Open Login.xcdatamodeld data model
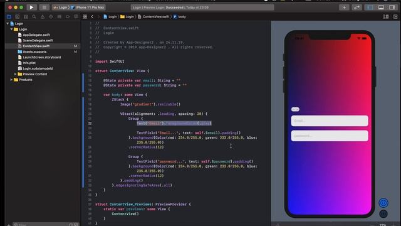 pyautogui.click(x=38, y=68)
